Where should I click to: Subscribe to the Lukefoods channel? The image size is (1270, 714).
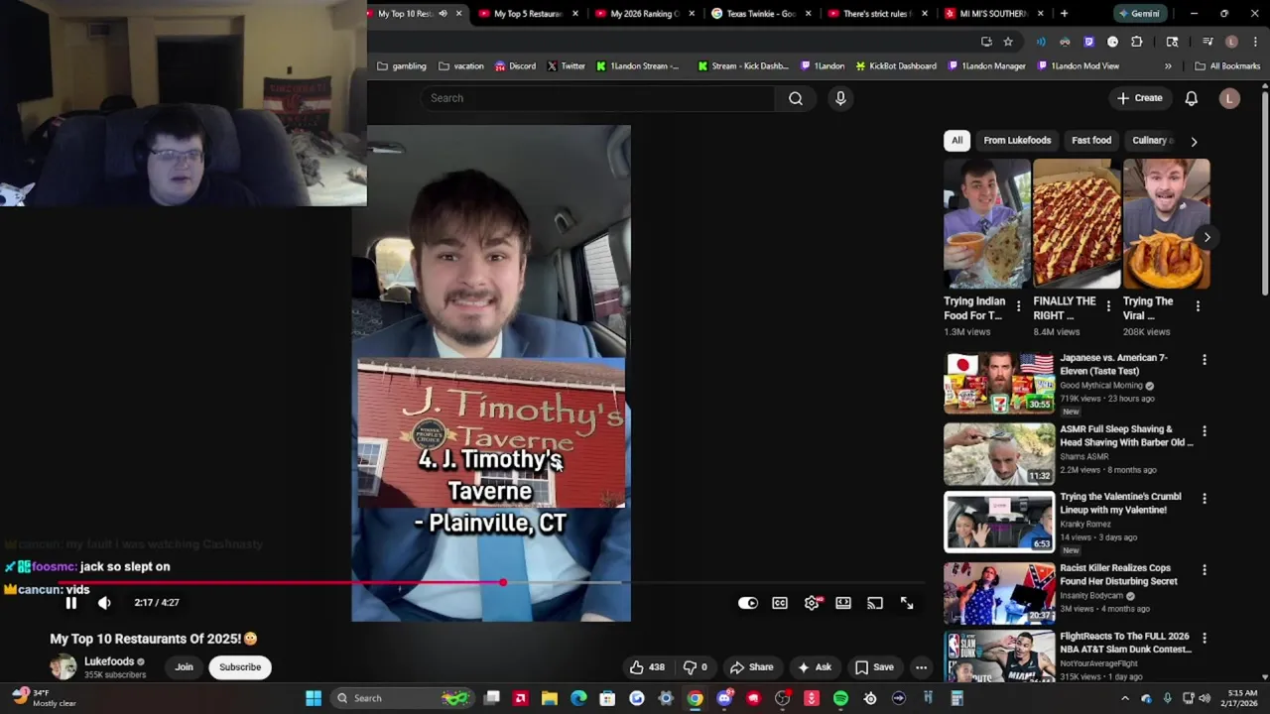click(x=240, y=667)
